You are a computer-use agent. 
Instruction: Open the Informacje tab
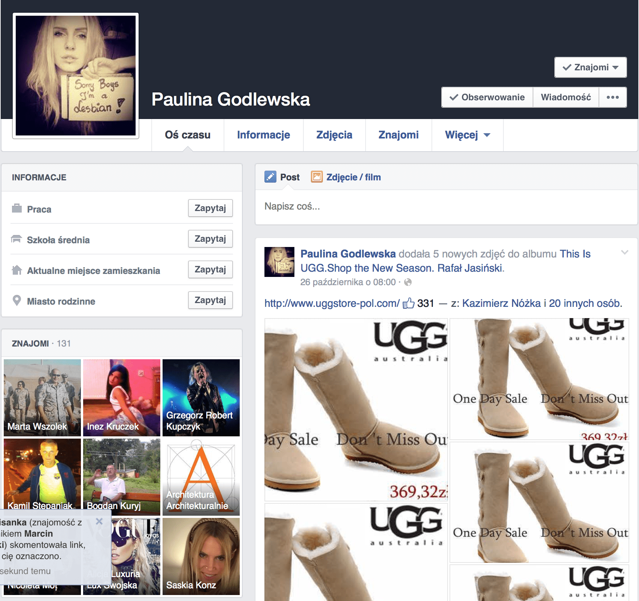[263, 135]
